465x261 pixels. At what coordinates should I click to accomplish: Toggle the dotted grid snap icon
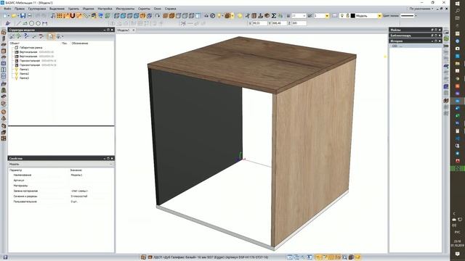tap(60, 16)
